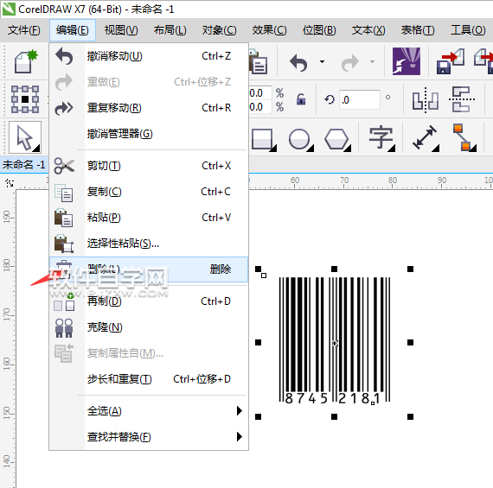Image resolution: width=493 pixels, height=488 pixels.
Task: Choose 撤消移动(U) from the menu
Action: pos(149,56)
